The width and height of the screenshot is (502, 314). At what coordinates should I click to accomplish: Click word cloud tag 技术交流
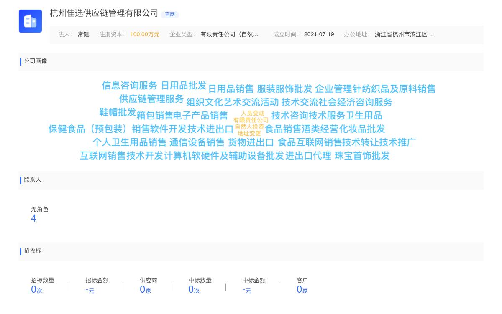[300, 102]
